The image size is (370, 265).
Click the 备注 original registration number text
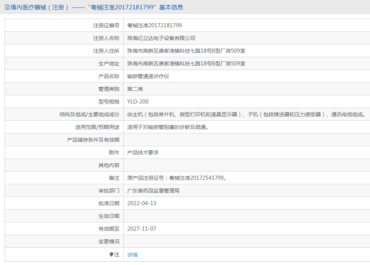[177, 178]
